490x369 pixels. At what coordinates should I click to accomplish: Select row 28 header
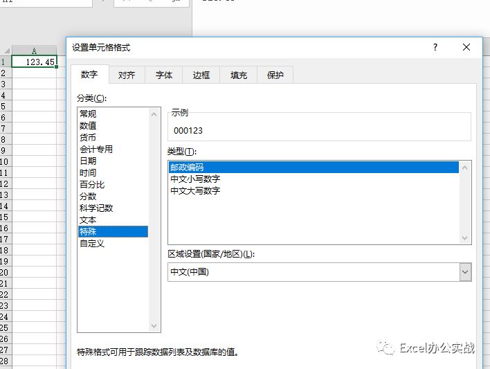pyautogui.click(x=6, y=361)
